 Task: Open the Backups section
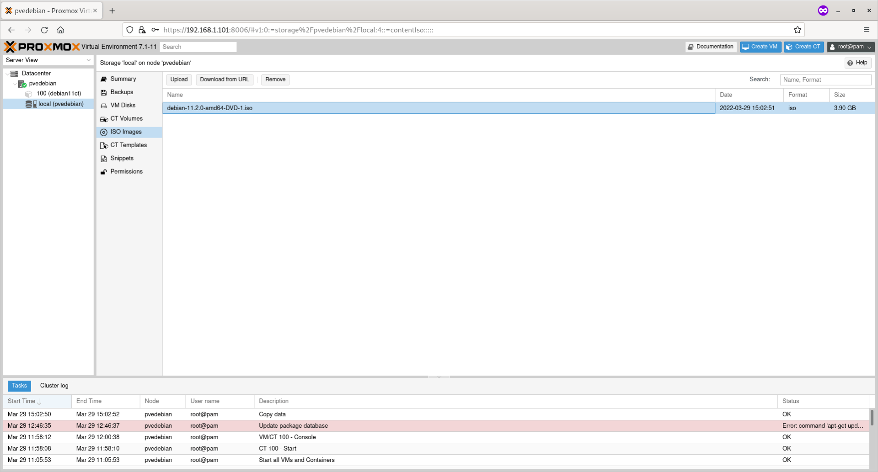(x=121, y=92)
